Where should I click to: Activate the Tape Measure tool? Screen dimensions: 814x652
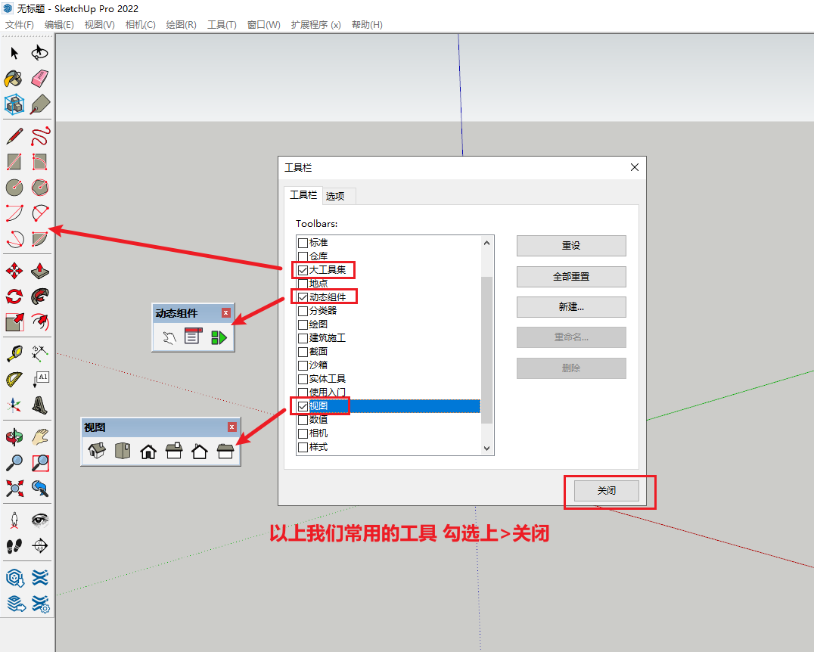[x=14, y=352]
